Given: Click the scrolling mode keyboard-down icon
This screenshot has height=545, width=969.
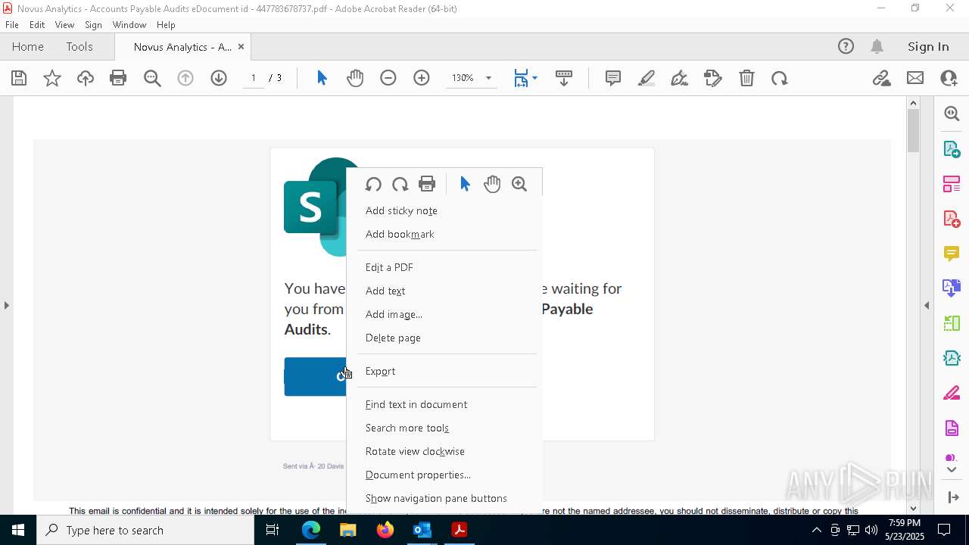Looking at the screenshot, I should [x=564, y=78].
